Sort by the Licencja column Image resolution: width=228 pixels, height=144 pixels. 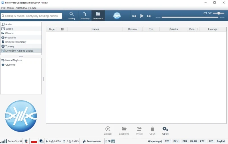213,29
